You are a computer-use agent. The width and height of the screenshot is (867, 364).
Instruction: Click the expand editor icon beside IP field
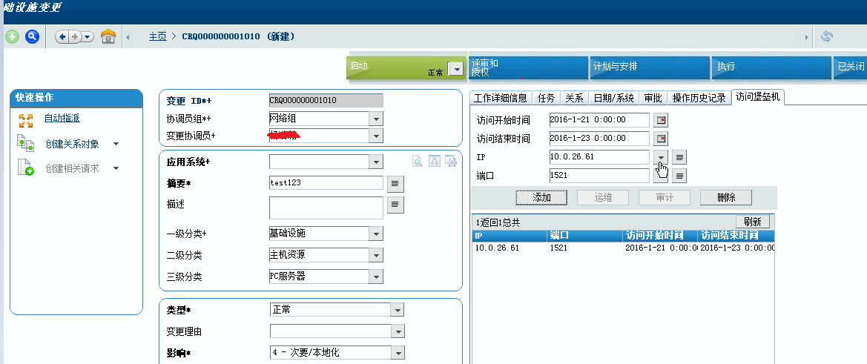tap(679, 157)
